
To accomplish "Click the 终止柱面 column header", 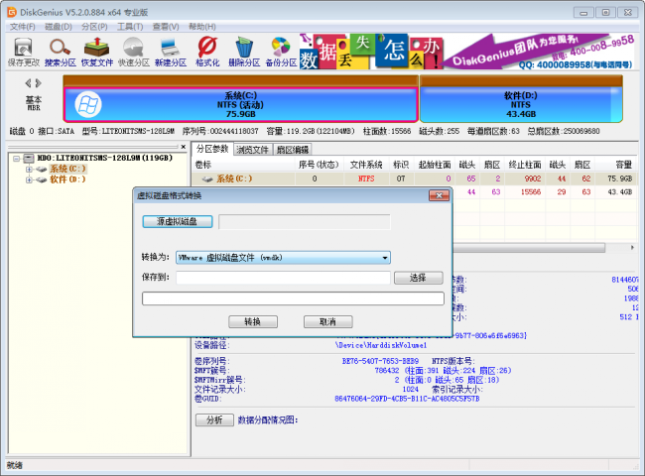I will (x=525, y=165).
